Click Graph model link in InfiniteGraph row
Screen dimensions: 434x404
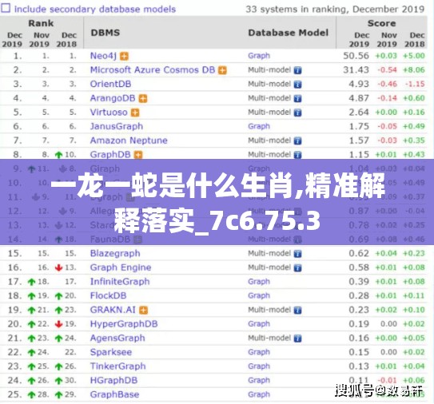click(259, 281)
